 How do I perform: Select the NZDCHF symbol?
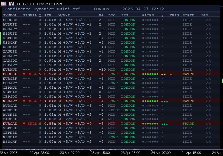10,142
